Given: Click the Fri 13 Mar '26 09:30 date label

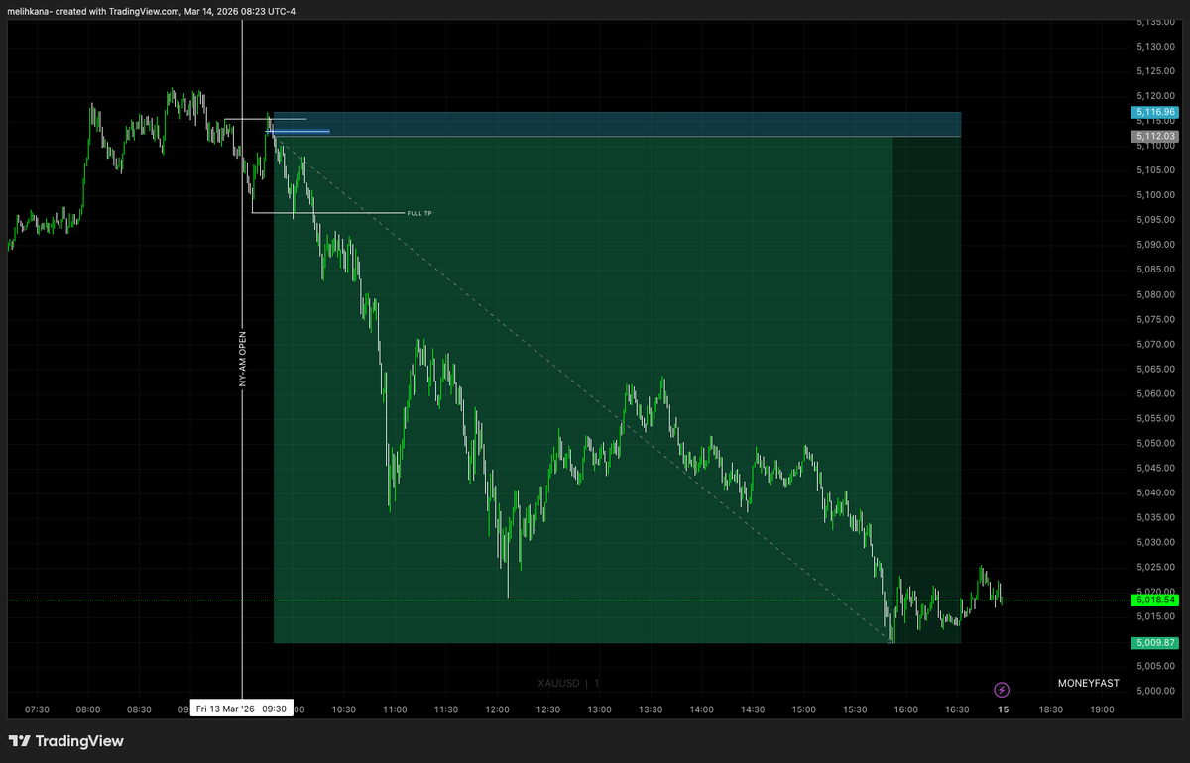Looking at the screenshot, I should click(x=242, y=708).
